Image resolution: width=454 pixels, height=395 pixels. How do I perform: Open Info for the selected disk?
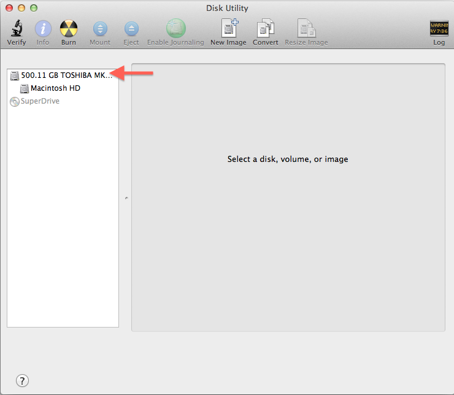(43, 29)
